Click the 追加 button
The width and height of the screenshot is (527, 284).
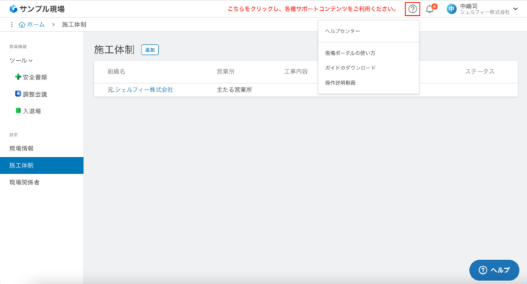click(150, 50)
